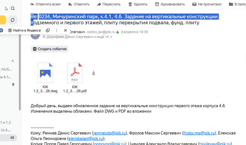This screenshot has width=246, height=145.
Task: Open the КЖ 1.2_3…26.pdf attachment
Action: tap(75, 78)
